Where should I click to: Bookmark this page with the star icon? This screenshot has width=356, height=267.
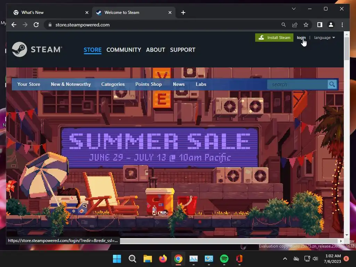click(x=306, y=25)
